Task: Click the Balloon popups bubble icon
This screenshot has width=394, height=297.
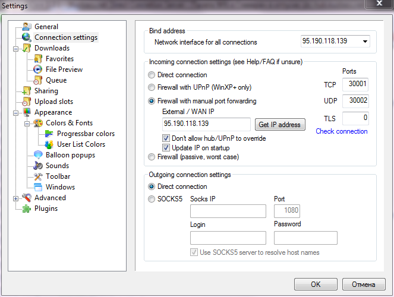Action: coord(38,155)
